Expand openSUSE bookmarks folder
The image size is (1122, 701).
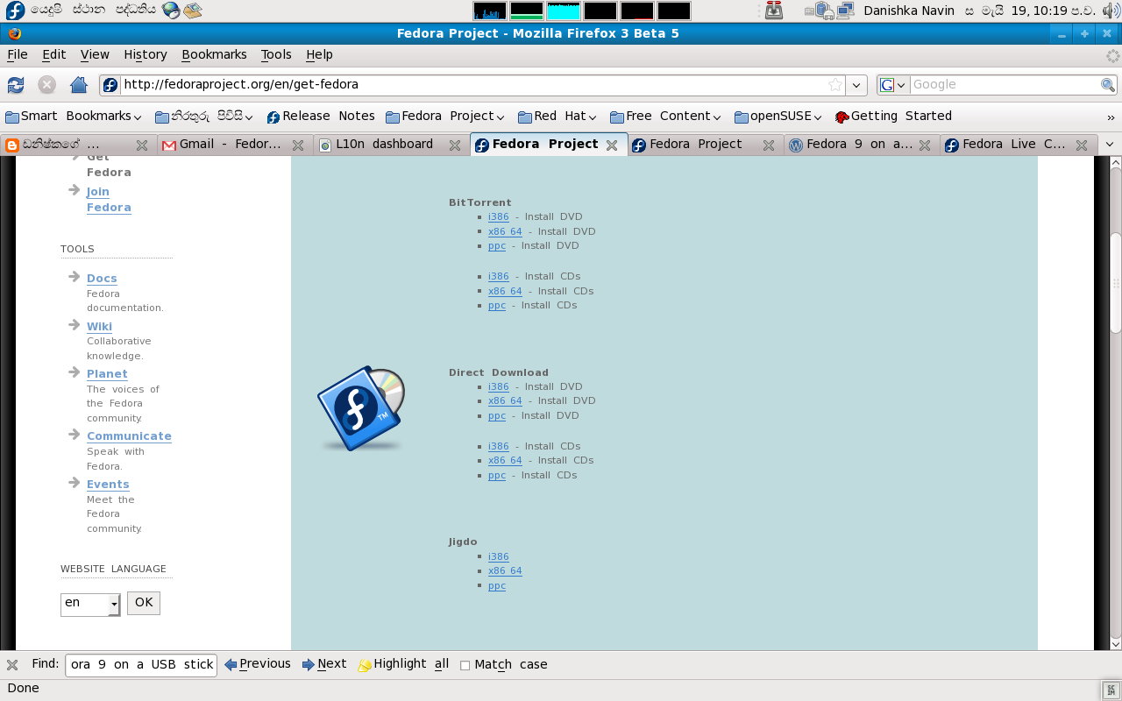click(x=778, y=117)
